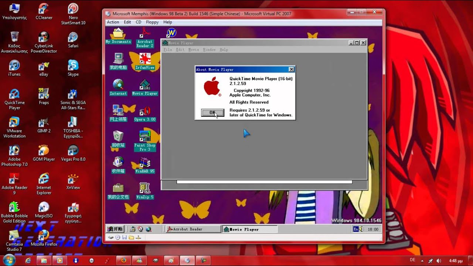Select the IrfanView desktop icon
Viewport: 473px width, 266px height.
point(145,61)
